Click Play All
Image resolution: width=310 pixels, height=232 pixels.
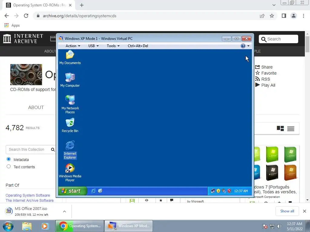[x=265, y=85]
